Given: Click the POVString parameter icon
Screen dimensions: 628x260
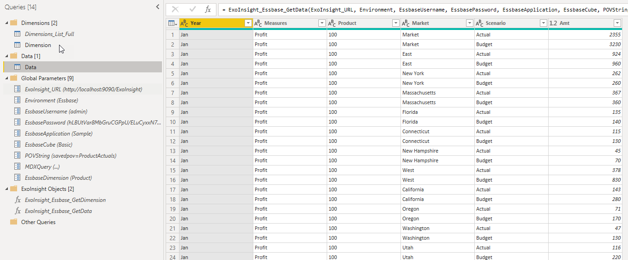Looking at the screenshot, I should 17,155.
